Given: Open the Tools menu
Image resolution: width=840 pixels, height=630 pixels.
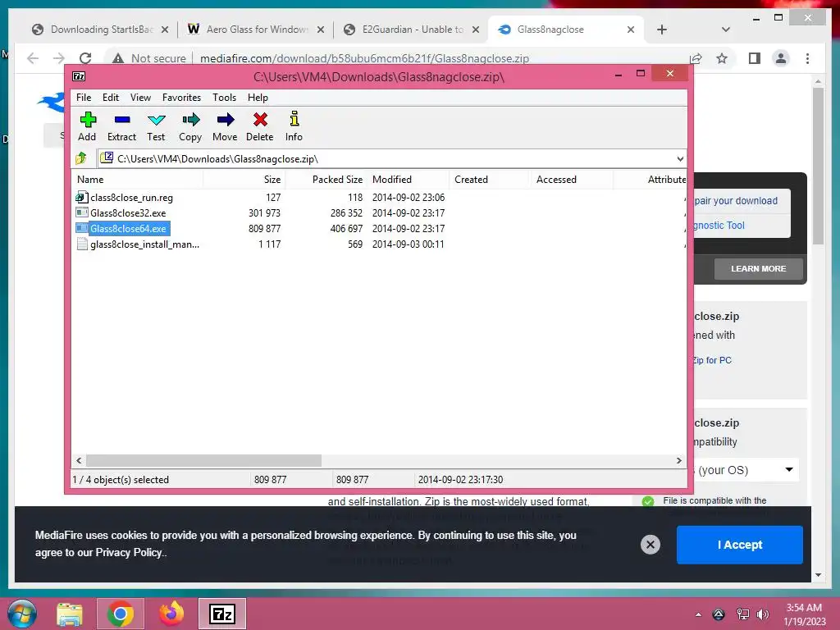Looking at the screenshot, I should (x=224, y=98).
